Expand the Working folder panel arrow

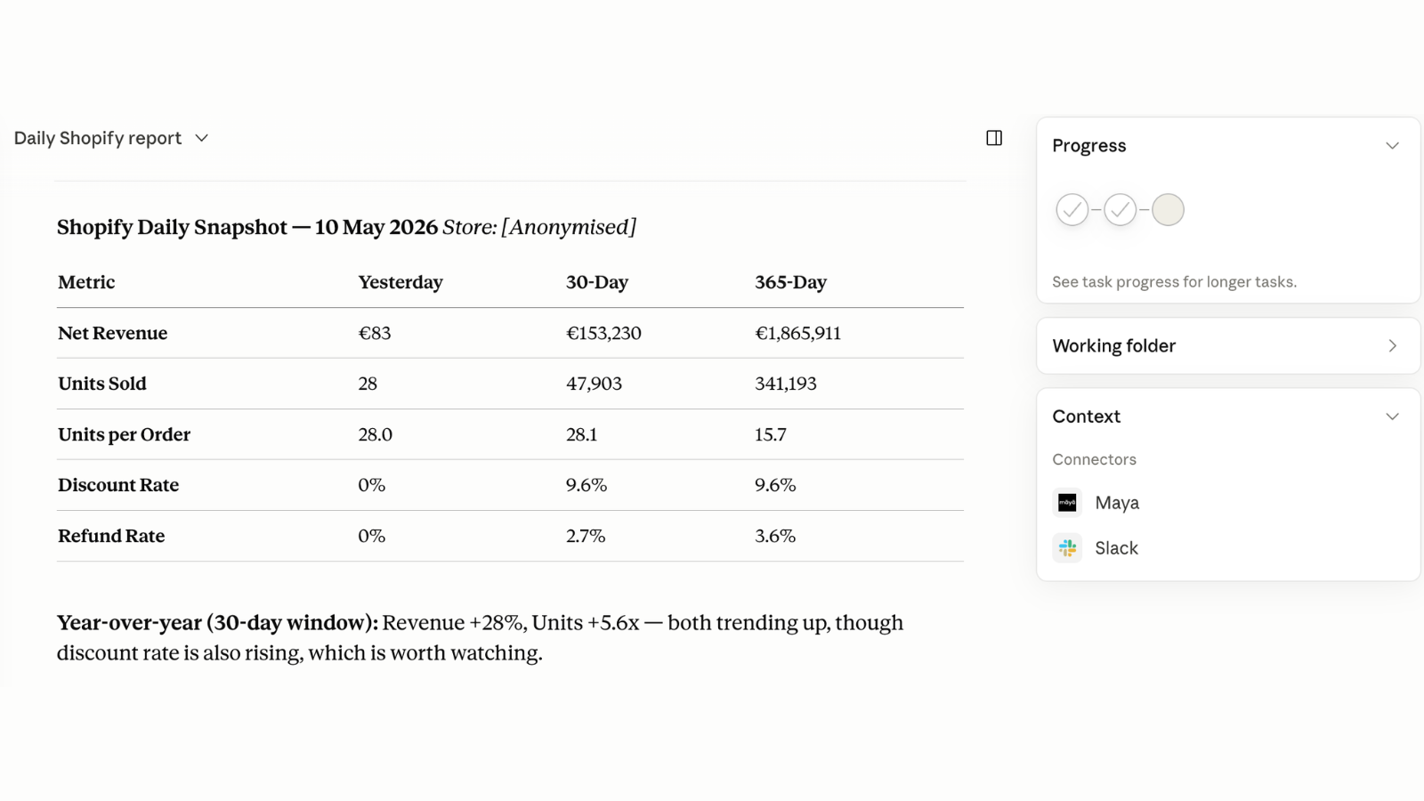coord(1392,345)
